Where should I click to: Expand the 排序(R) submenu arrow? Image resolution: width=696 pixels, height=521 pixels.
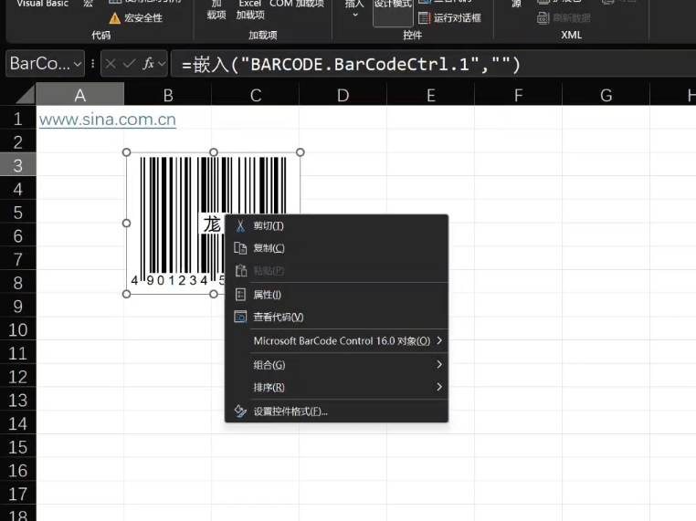point(439,387)
